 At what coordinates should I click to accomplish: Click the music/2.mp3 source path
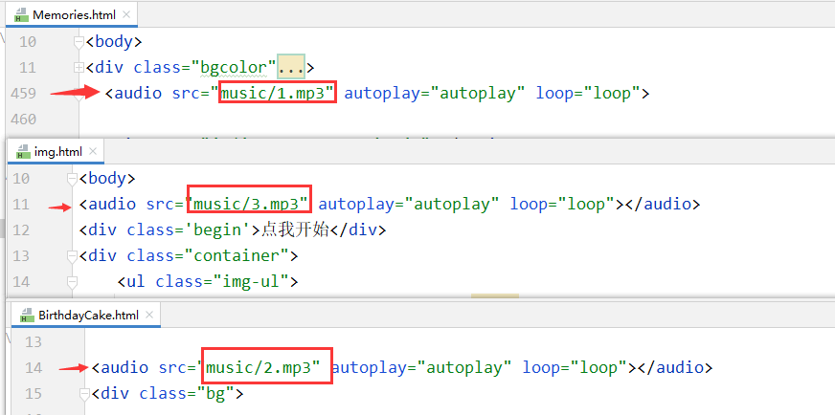(260, 367)
